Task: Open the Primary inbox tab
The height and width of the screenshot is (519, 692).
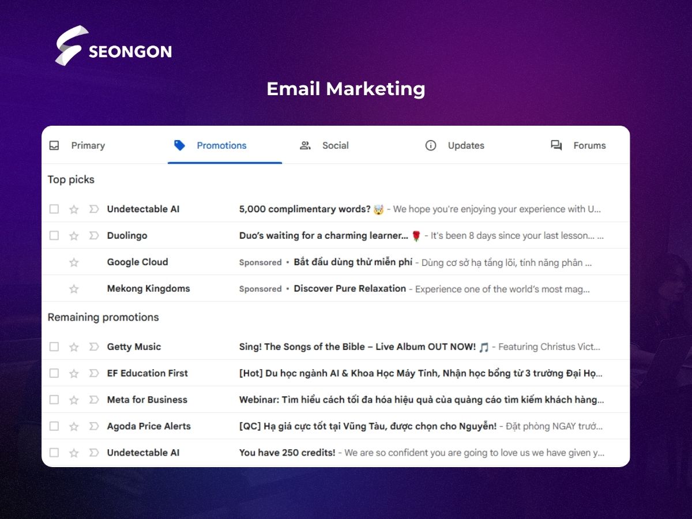Action: pos(77,145)
